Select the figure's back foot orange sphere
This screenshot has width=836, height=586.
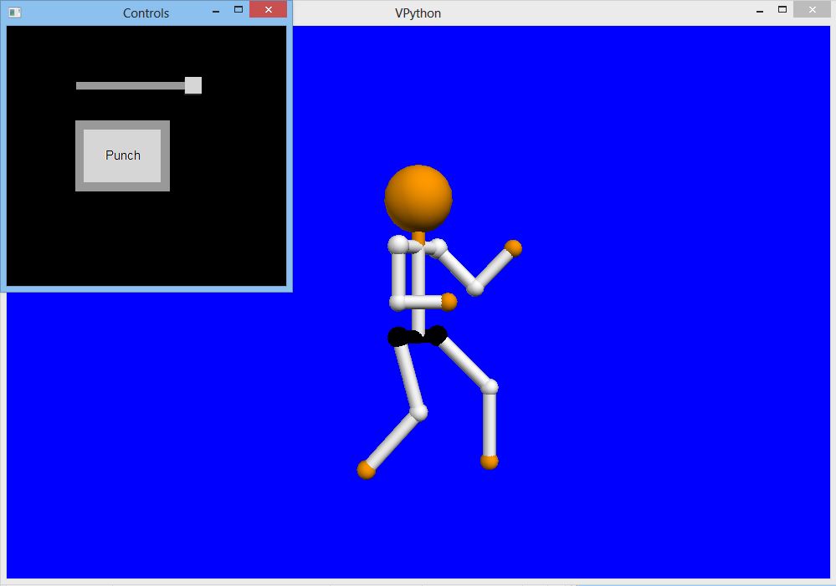click(366, 470)
